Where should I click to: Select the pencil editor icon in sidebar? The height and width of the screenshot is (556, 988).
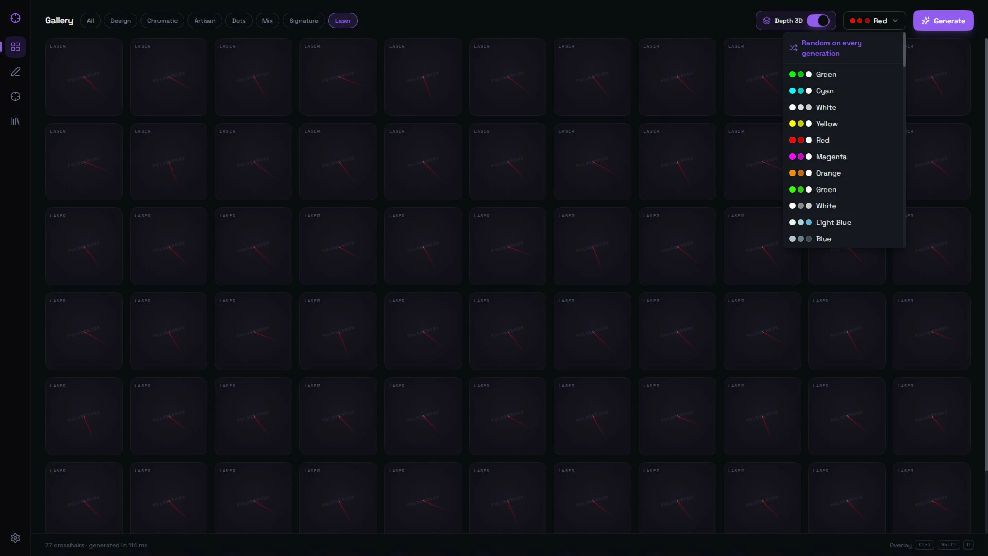(15, 72)
